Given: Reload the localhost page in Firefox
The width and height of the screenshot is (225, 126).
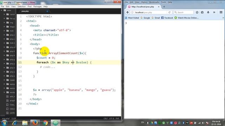Looking at the screenshot, I should click(169, 13).
